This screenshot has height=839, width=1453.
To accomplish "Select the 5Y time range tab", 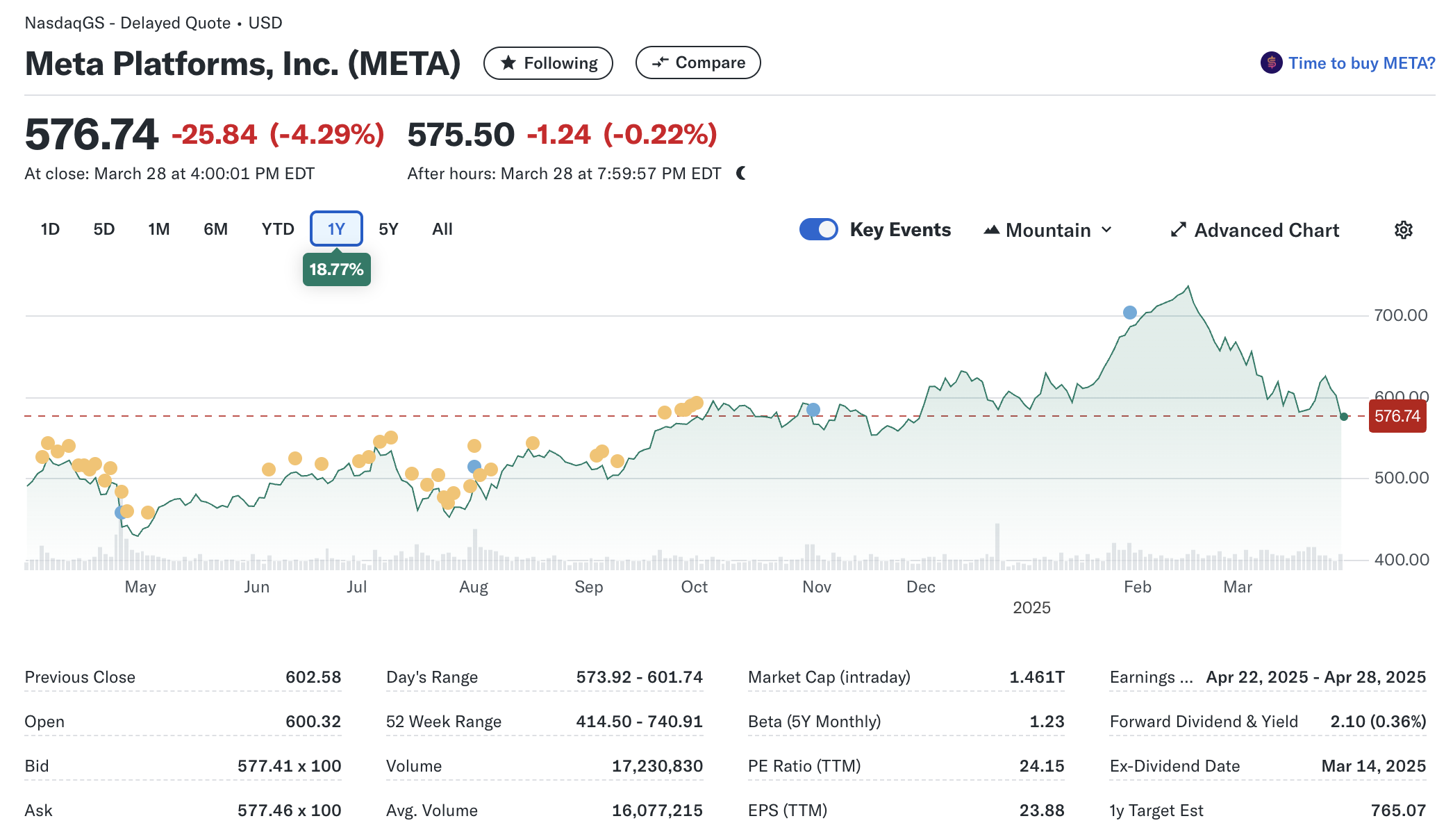I will (388, 229).
